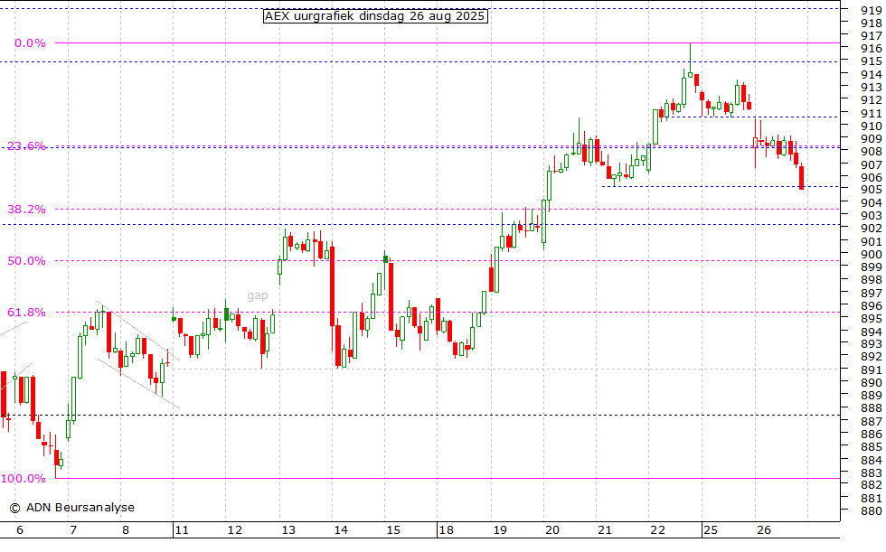Click date label 21 on the time axis
The width and height of the screenshot is (886, 552).
coord(605,530)
